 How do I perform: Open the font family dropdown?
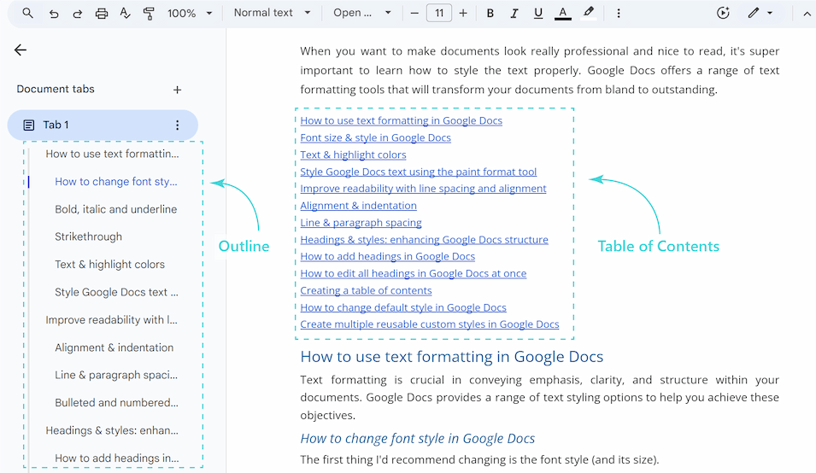click(x=362, y=13)
